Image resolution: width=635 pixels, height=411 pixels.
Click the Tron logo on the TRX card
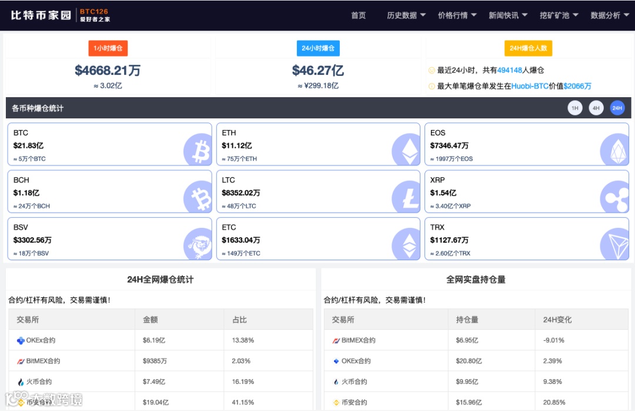click(614, 244)
